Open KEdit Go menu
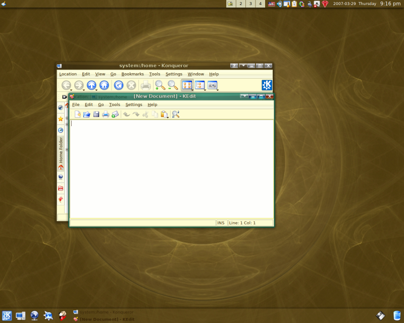 coord(100,104)
